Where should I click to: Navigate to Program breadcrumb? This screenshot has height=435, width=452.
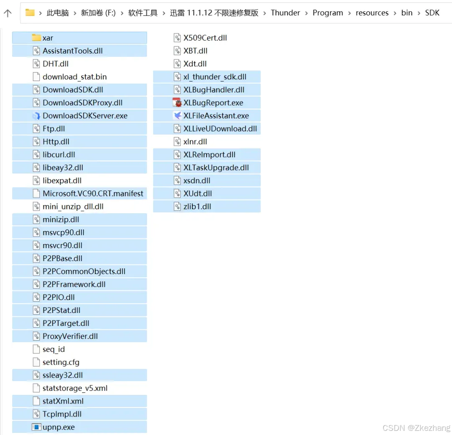[x=328, y=13]
